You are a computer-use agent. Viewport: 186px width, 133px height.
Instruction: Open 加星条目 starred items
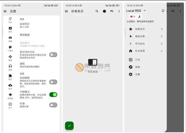pyautogui.click(x=146, y=29)
